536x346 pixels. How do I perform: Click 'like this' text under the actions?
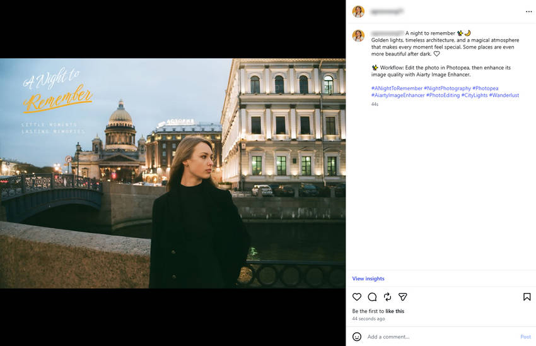point(395,311)
